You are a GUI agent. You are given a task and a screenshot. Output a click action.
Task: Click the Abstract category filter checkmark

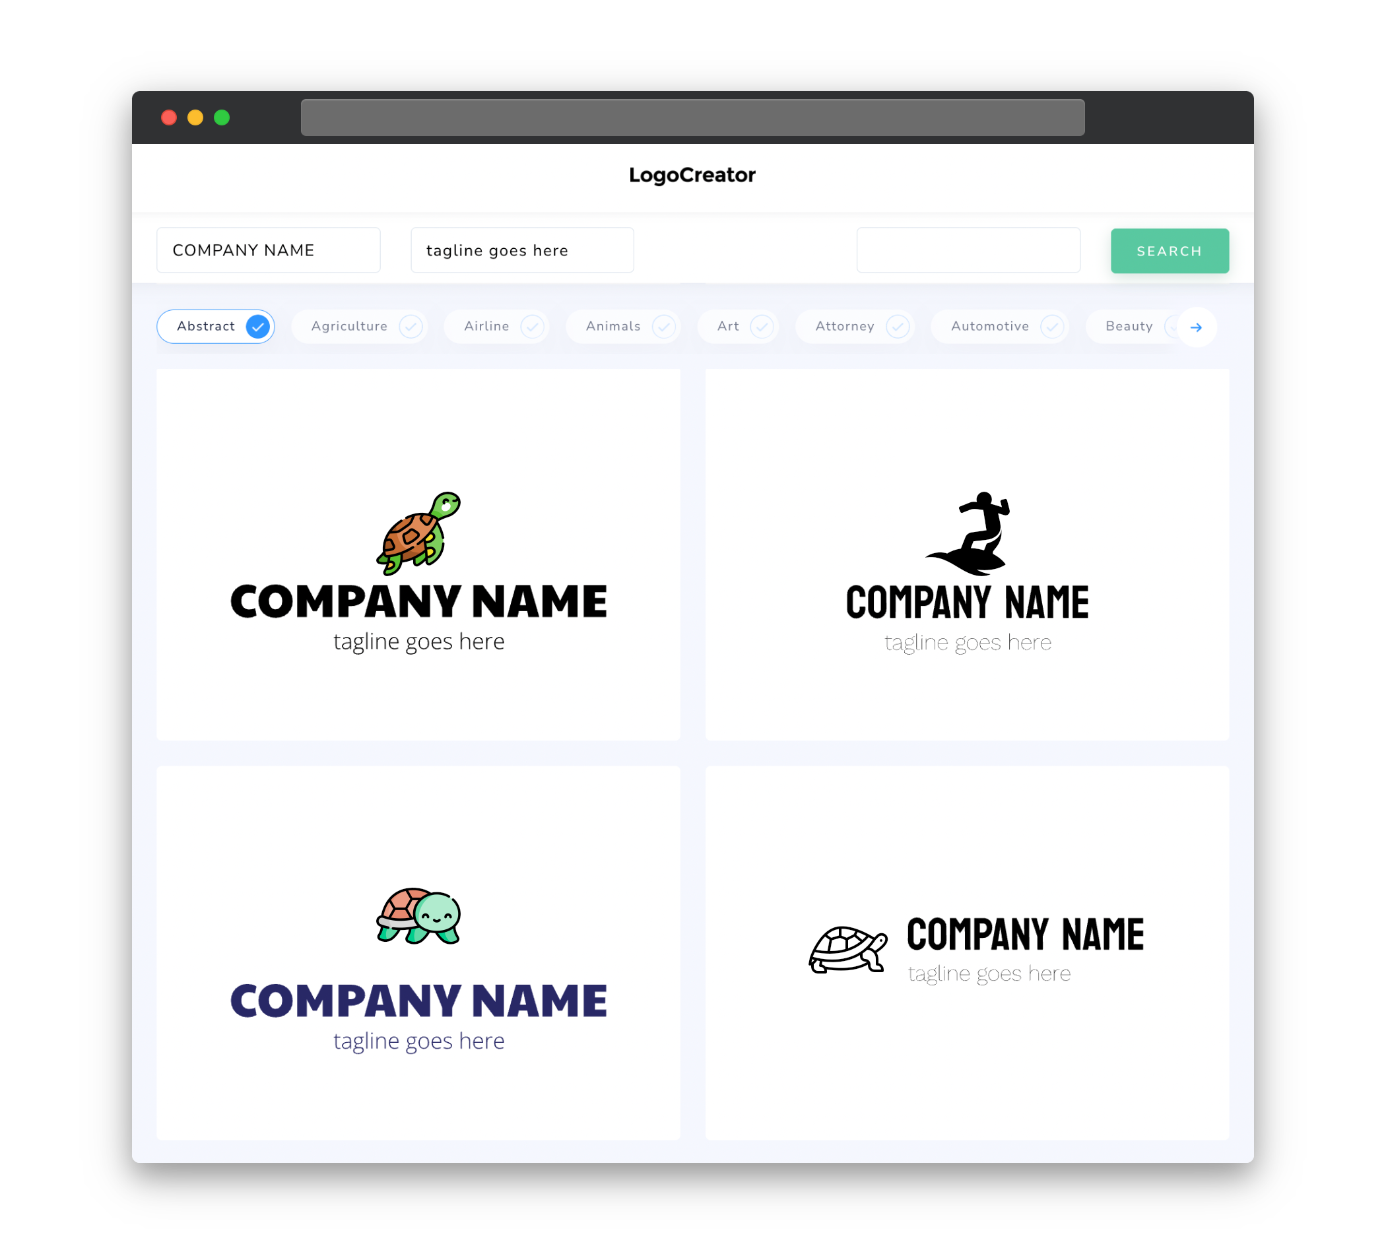click(x=256, y=326)
